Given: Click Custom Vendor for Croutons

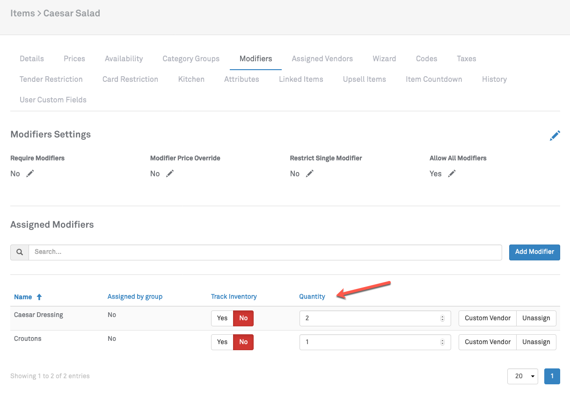Looking at the screenshot, I should pos(487,342).
